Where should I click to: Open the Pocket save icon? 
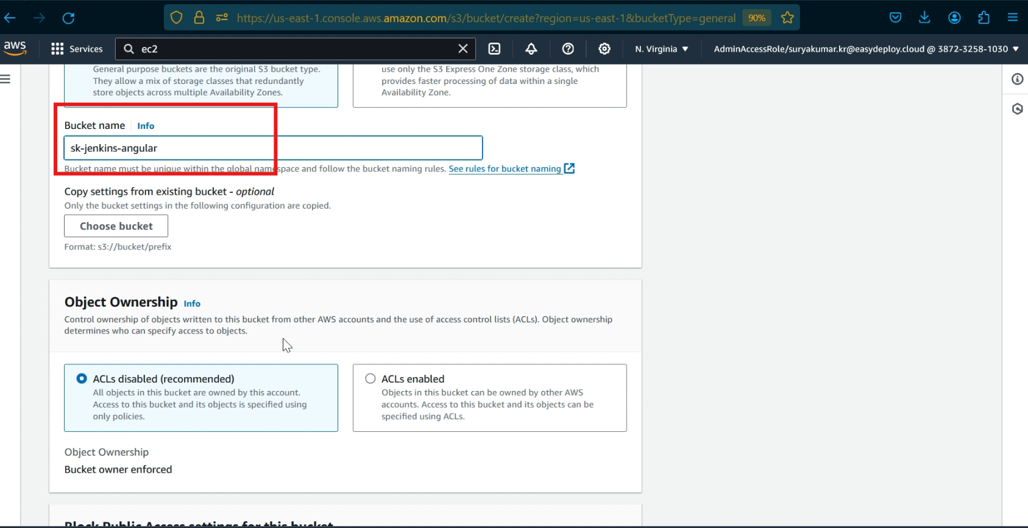[895, 18]
